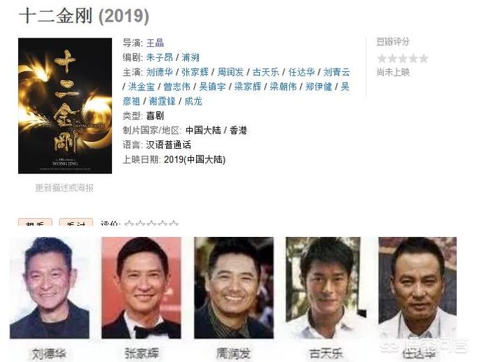Open cast link 古天乐

(265, 72)
